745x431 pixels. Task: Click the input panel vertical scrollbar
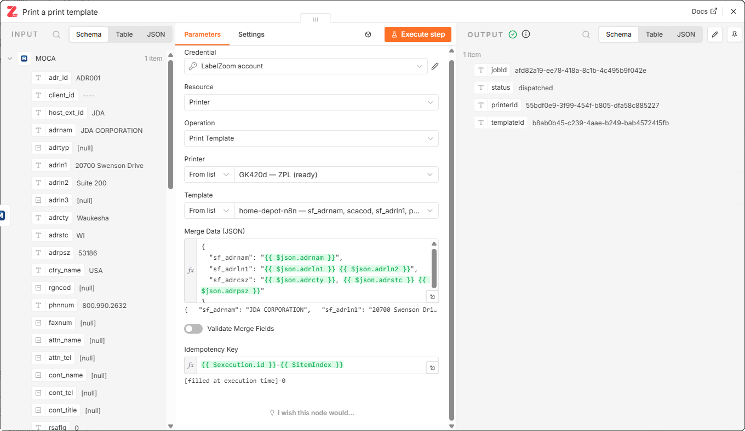pyautogui.click(x=170, y=125)
